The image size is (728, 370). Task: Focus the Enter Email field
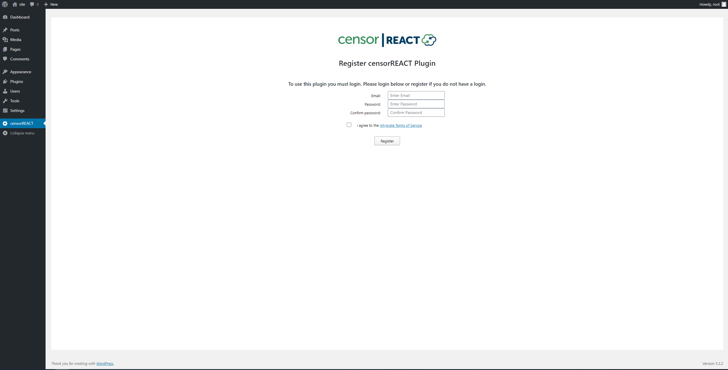[x=416, y=95]
